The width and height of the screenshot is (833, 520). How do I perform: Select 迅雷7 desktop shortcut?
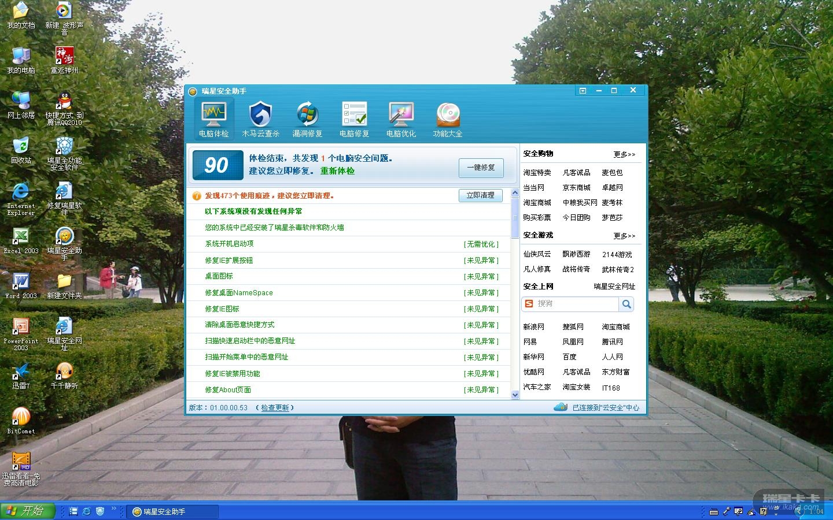[x=21, y=376]
